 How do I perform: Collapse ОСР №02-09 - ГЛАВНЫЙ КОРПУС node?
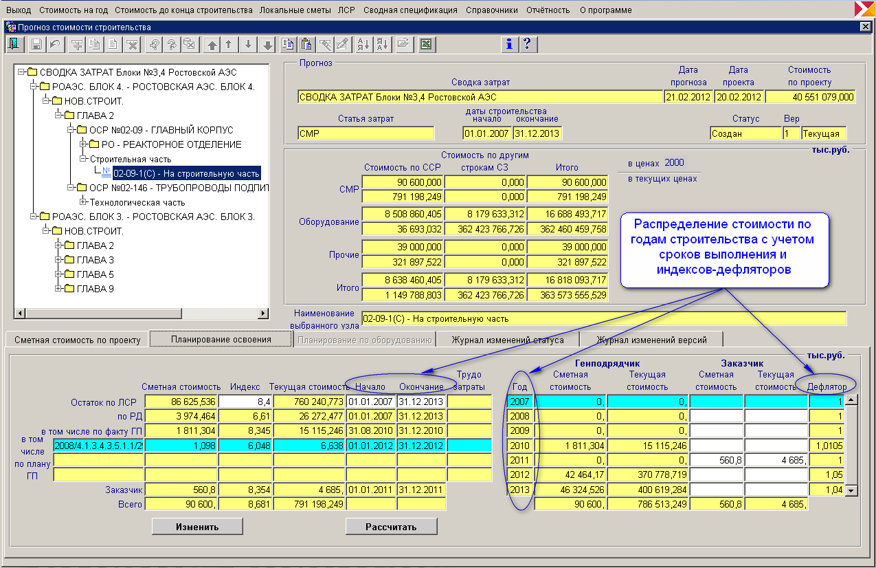pyautogui.click(x=71, y=130)
